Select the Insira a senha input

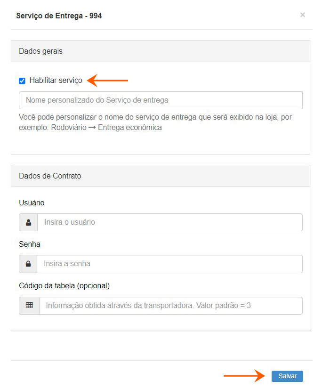coord(169,264)
